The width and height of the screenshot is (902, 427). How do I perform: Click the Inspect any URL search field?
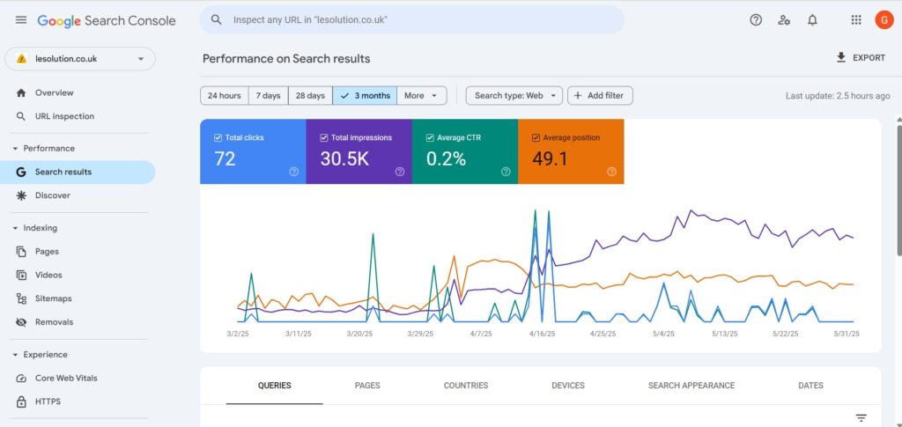pyautogui.click(x=412, y=19)
